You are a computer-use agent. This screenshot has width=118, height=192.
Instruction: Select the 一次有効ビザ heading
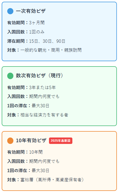(31, 11)
